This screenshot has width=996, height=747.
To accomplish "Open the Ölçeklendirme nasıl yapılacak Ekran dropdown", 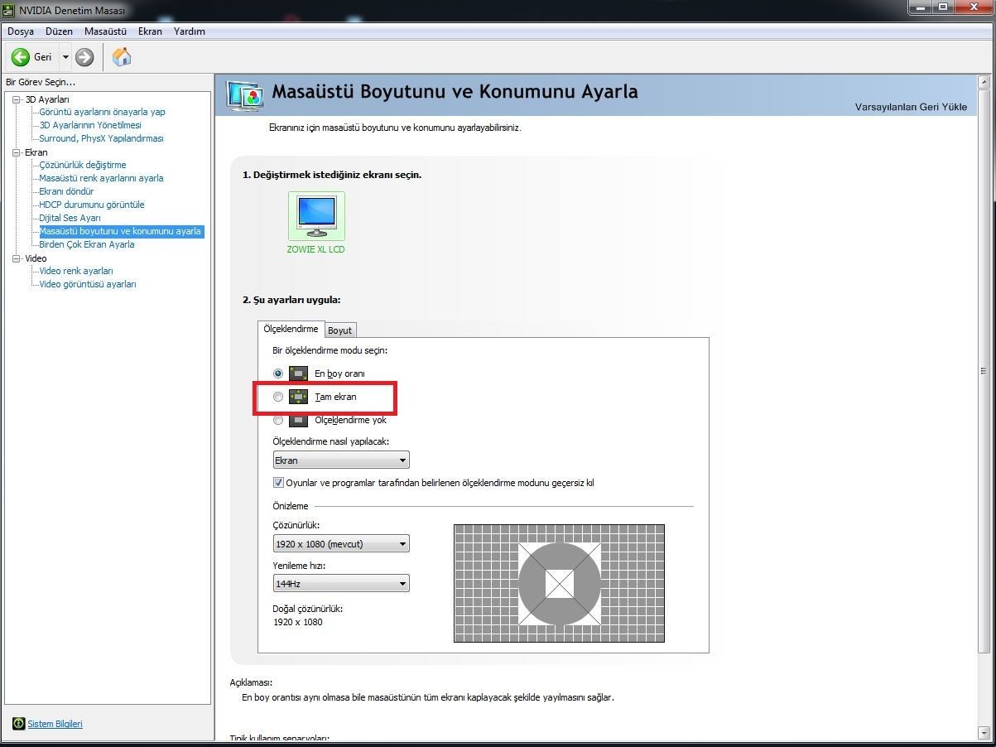I will [341, 460].
